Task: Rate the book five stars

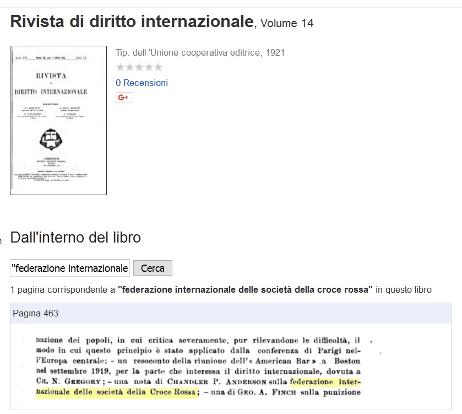Action: (x=158, y=67)
